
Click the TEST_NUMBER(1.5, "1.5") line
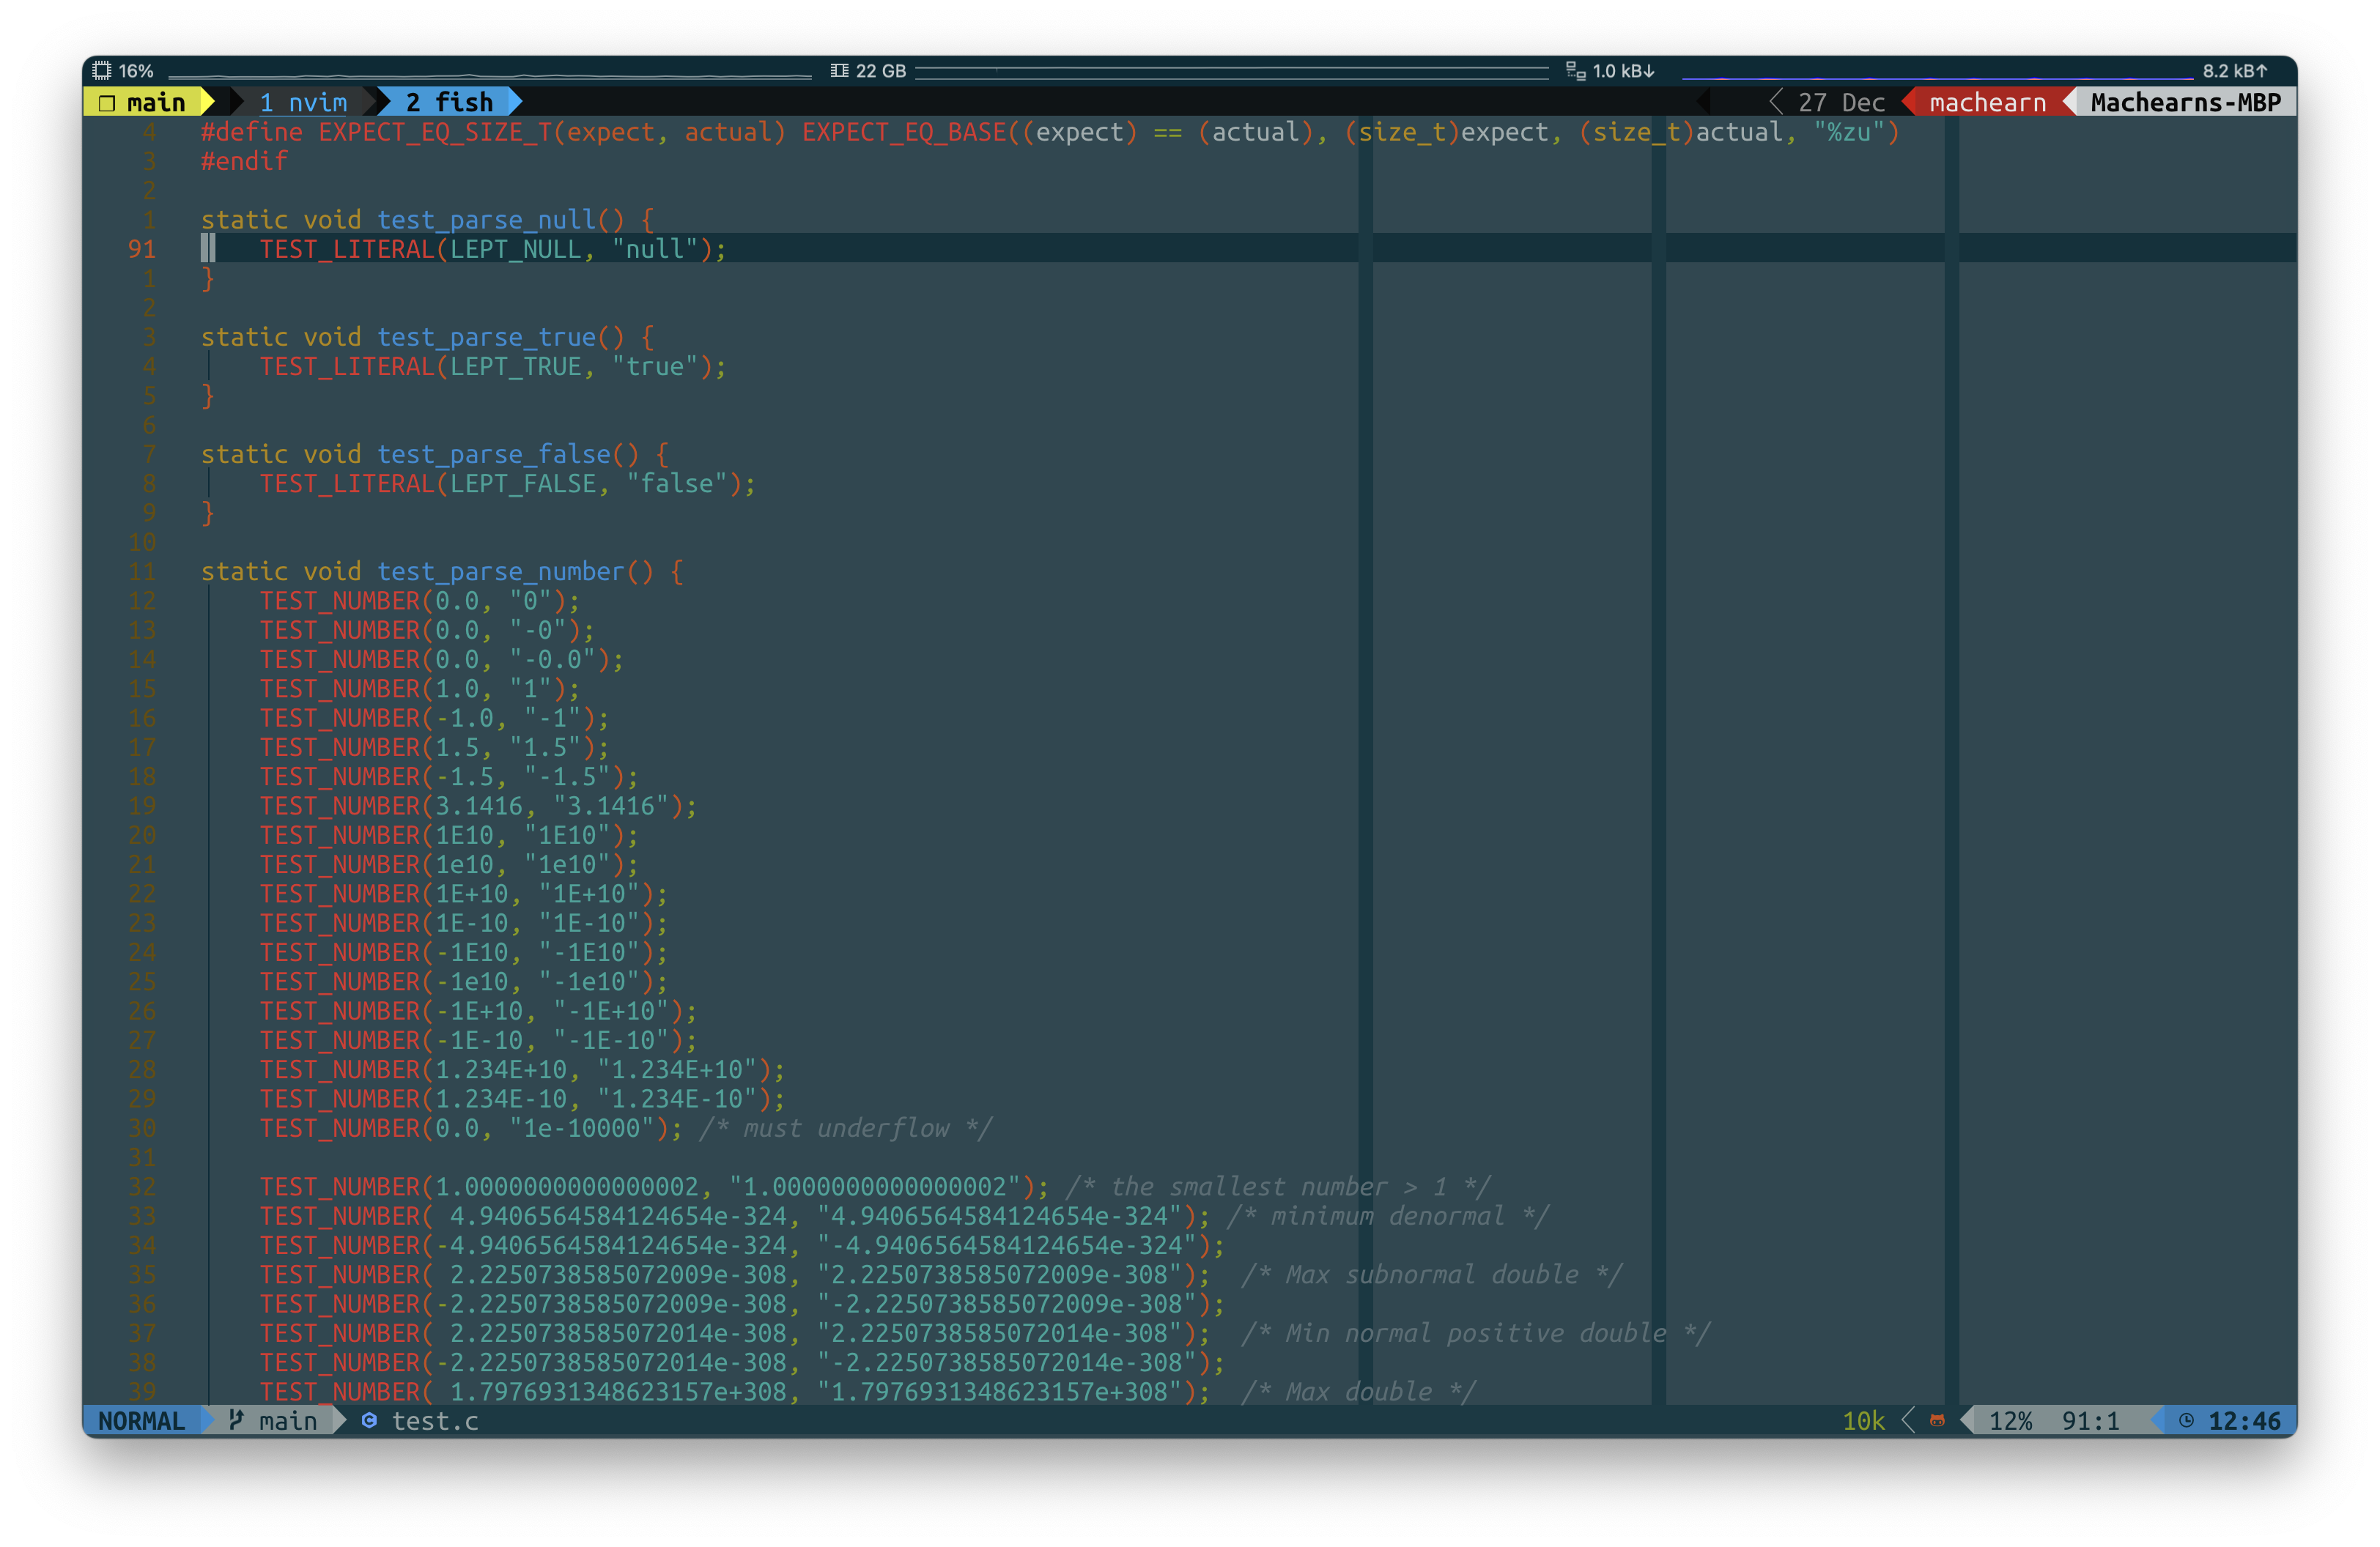pos(434,746)
